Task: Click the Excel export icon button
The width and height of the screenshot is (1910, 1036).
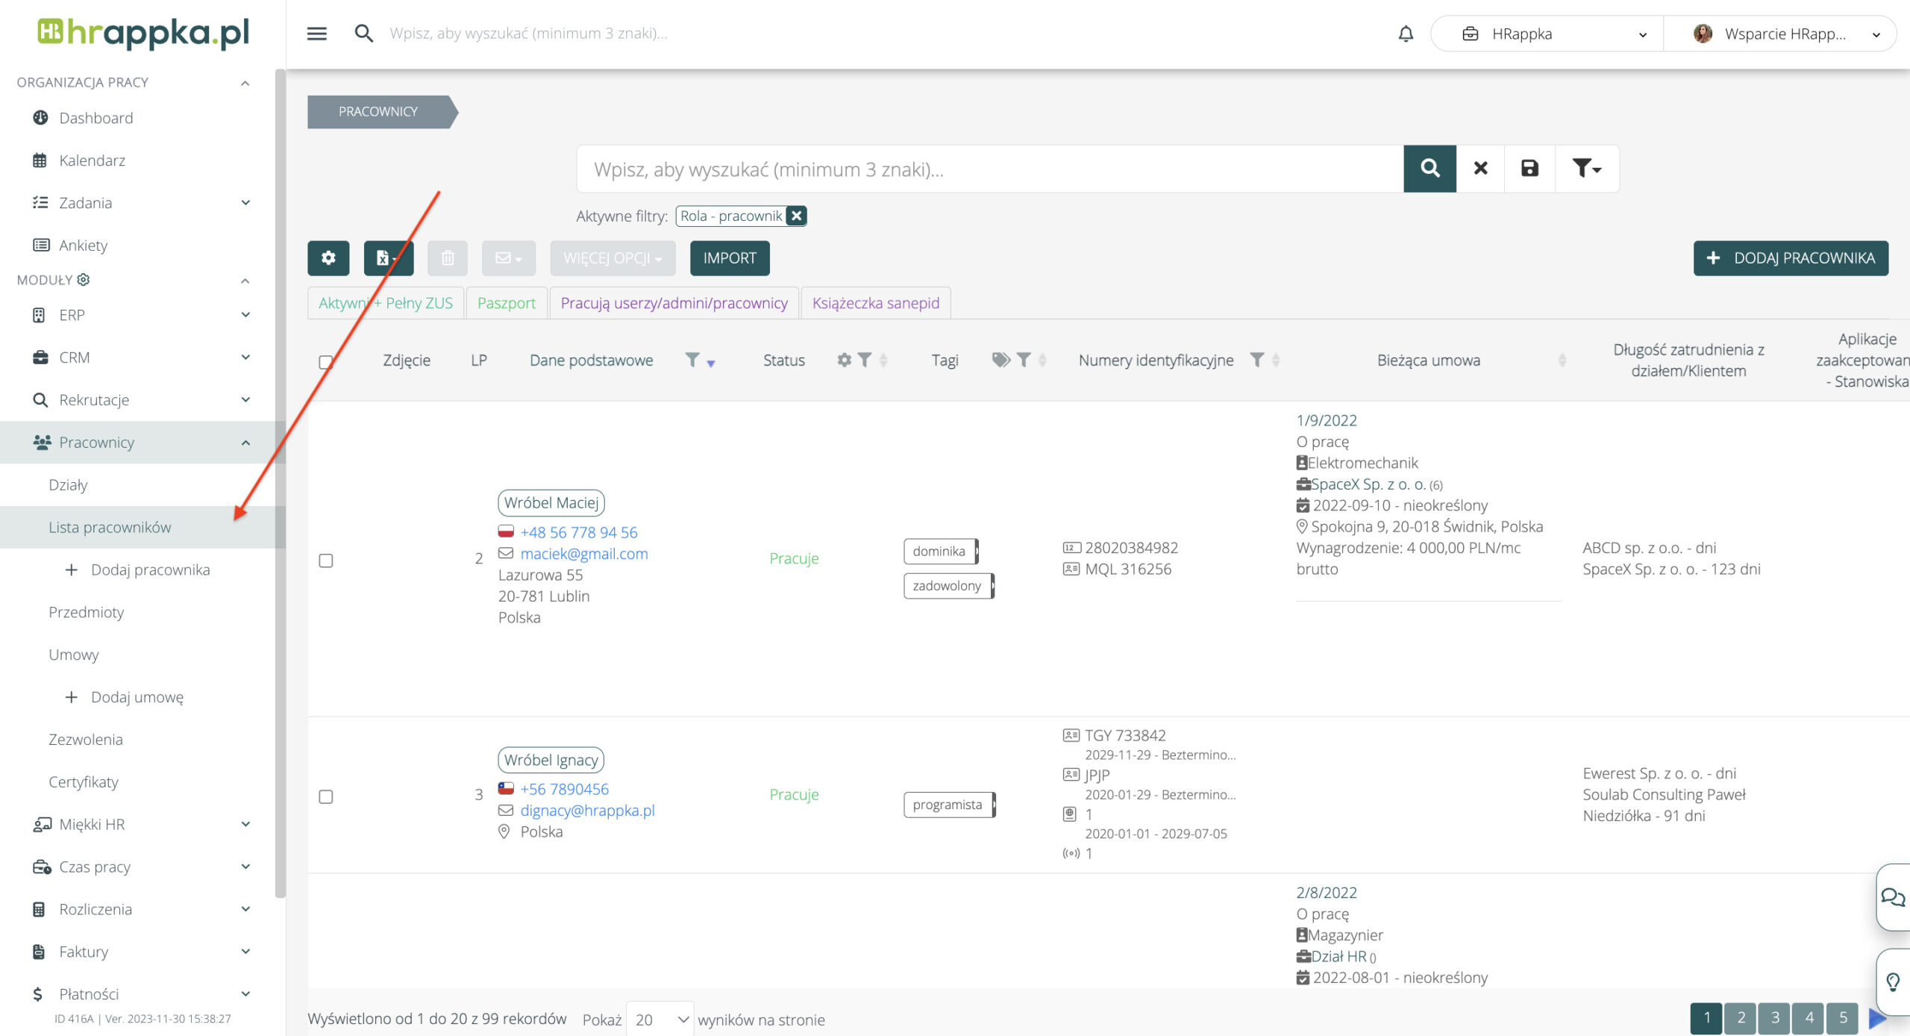Action: [387, 258]
